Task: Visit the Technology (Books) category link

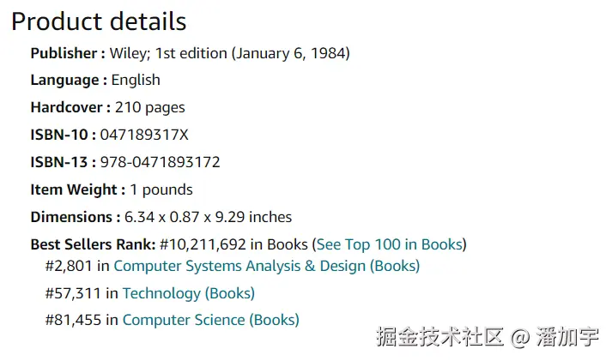Action: pos(189,293)
